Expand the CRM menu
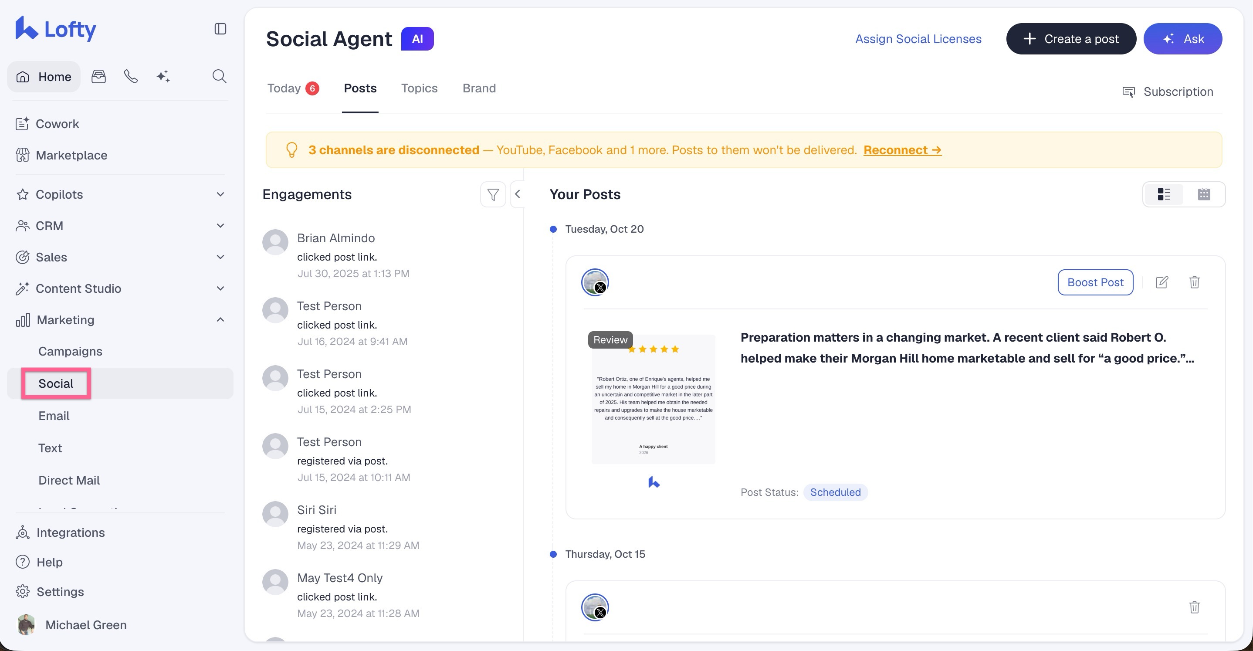The height and width of the screenshot is (651, 1253). [220, 226]
